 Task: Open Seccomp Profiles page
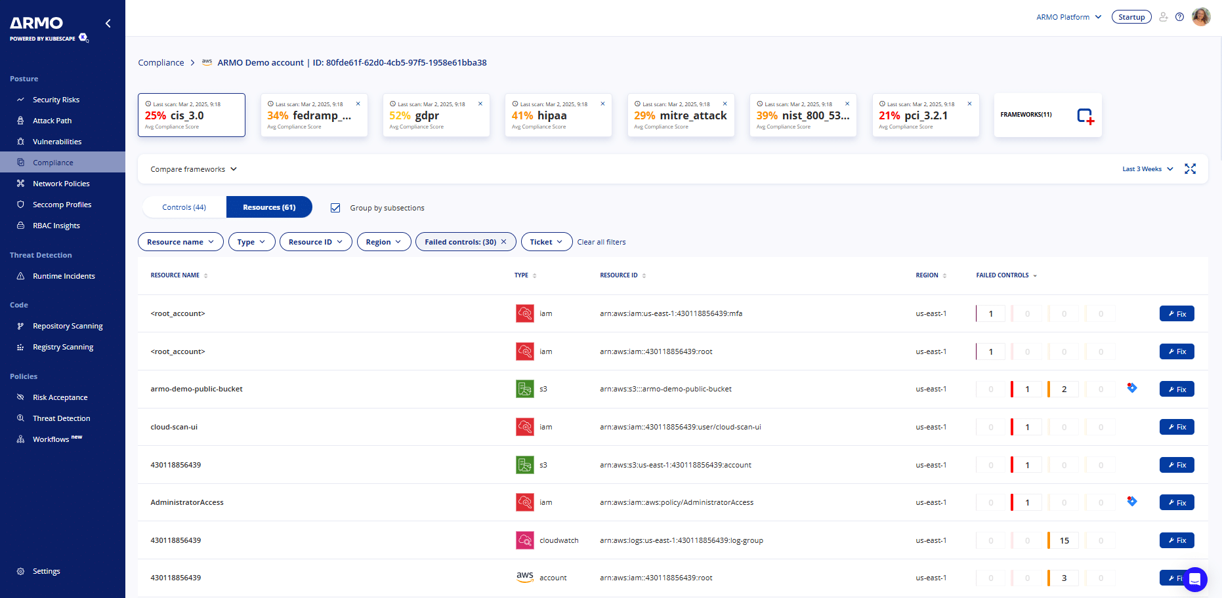click(x=62, y=205)
